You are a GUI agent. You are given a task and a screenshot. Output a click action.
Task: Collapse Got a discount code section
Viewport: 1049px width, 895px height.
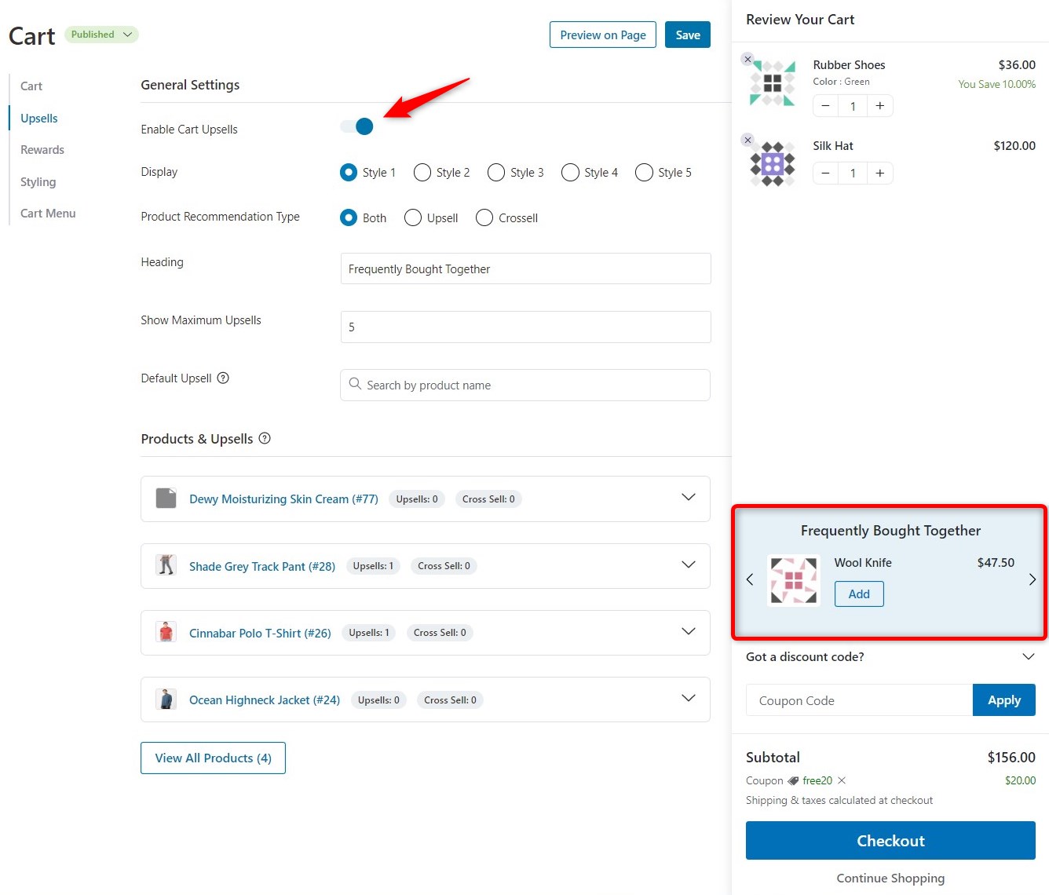(x=1028, y=656)
